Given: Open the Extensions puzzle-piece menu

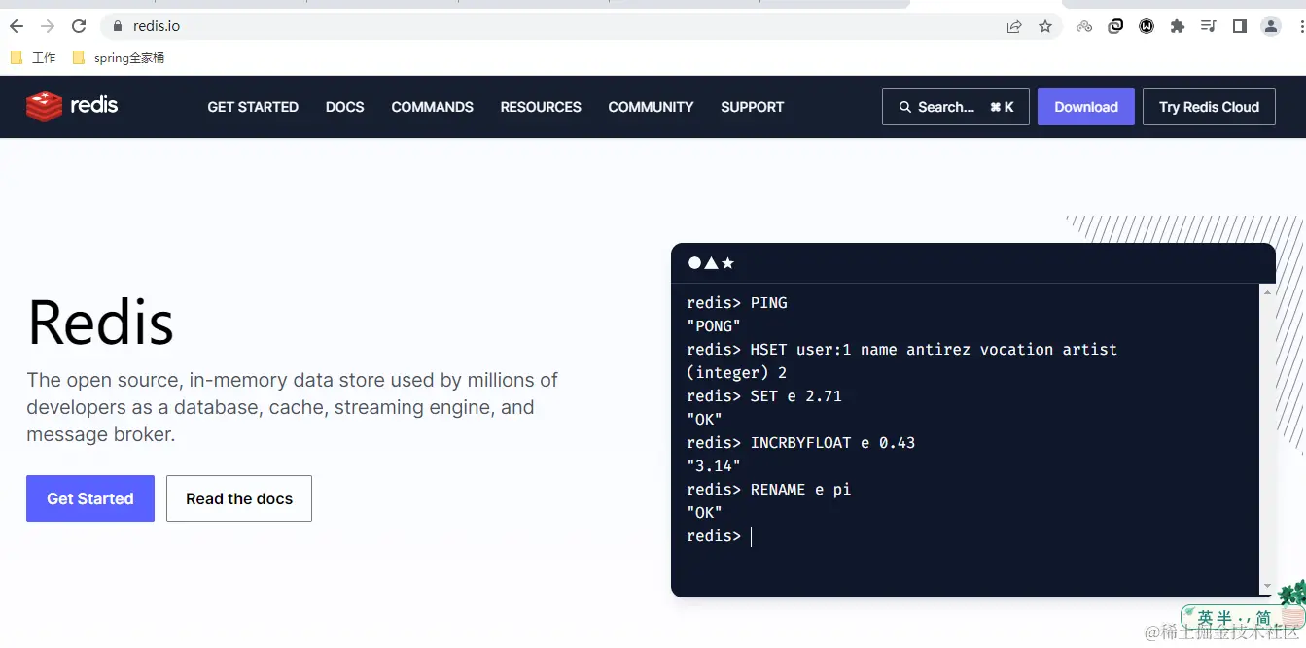Looking at the screenshot, I should [1178, 26].
